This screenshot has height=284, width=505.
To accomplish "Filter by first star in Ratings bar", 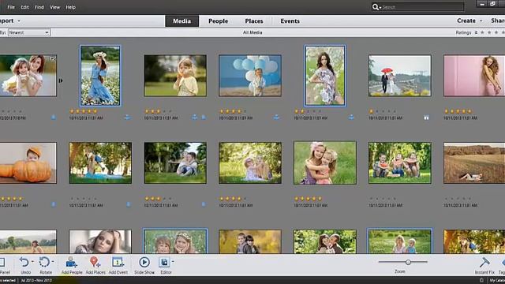I will [x=482, y=32].
